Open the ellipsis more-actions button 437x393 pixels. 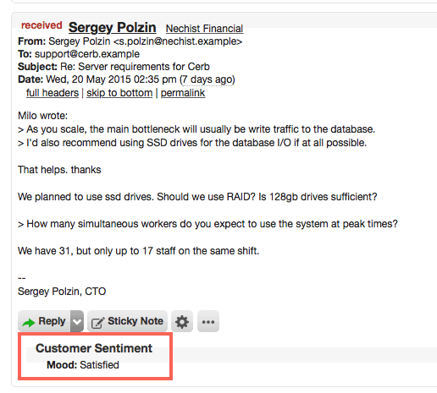pos(208,321)
